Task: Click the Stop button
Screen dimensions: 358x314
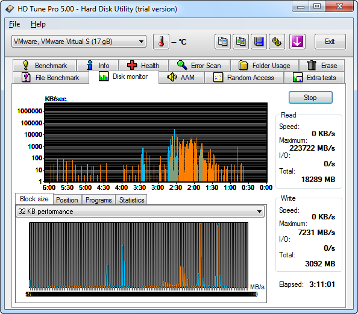Action: [310, 98]
